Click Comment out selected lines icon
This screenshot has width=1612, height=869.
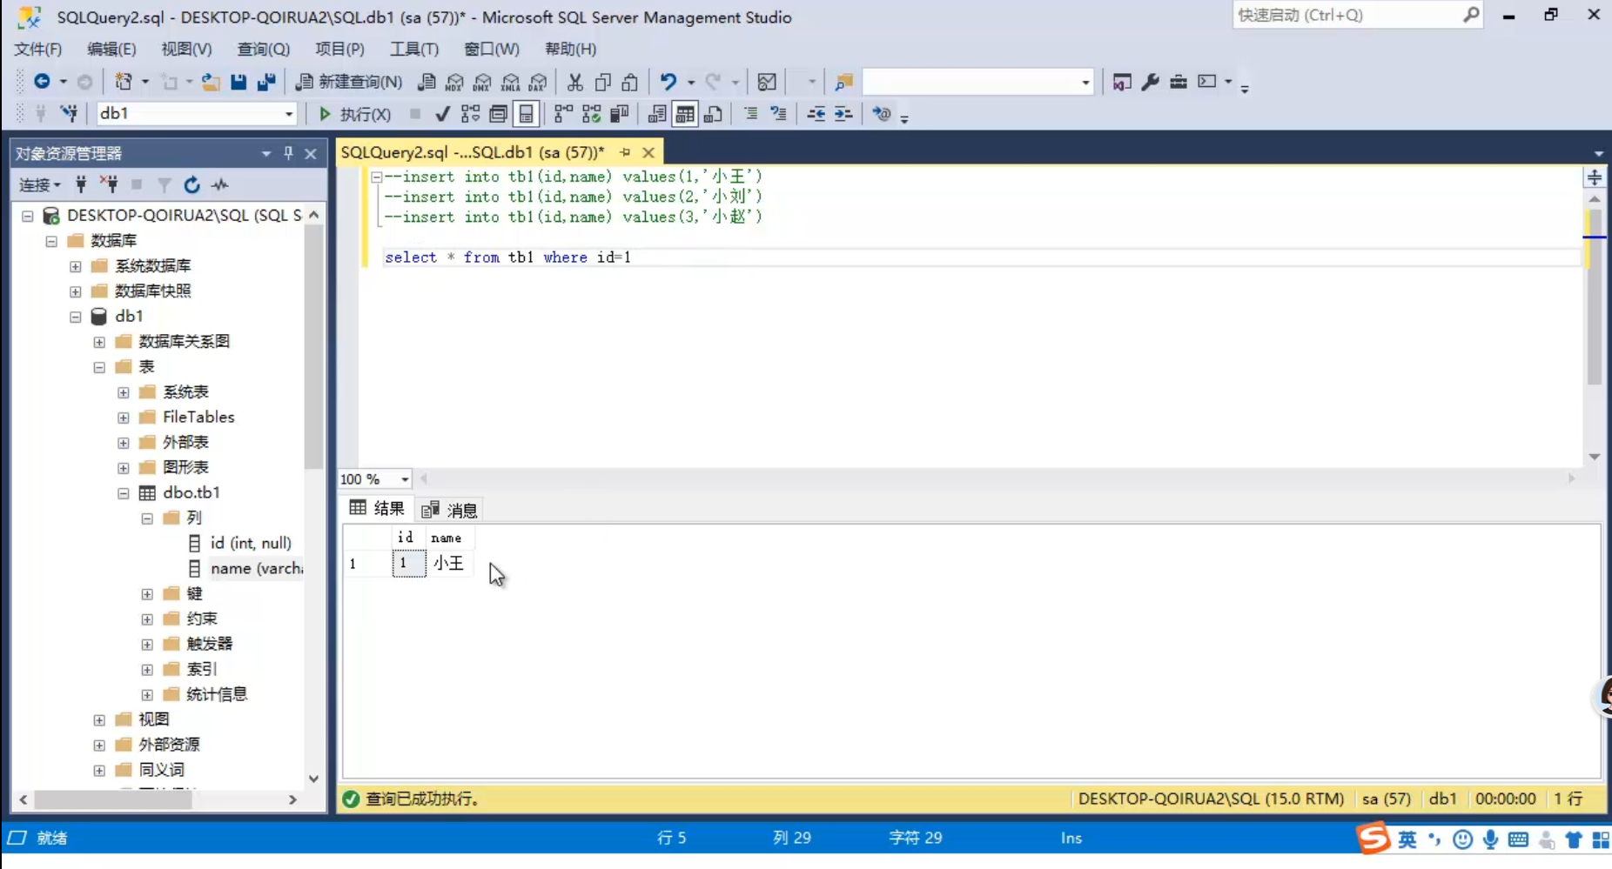click(x=750, y=114)
